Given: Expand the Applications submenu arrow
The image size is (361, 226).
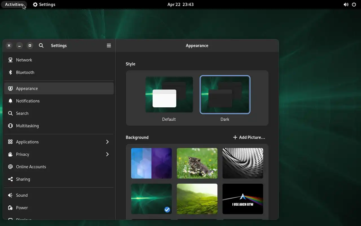Looking at the screenshot, I should click(x=107, y=142).
